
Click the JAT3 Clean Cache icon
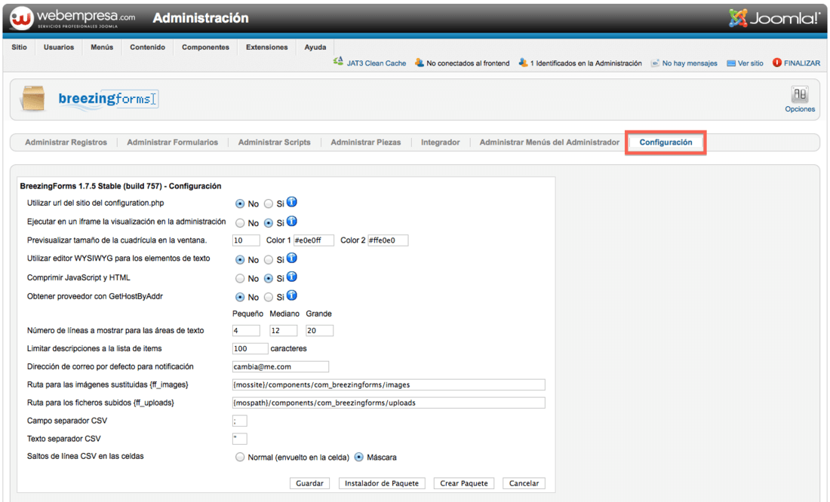point(338,62)
